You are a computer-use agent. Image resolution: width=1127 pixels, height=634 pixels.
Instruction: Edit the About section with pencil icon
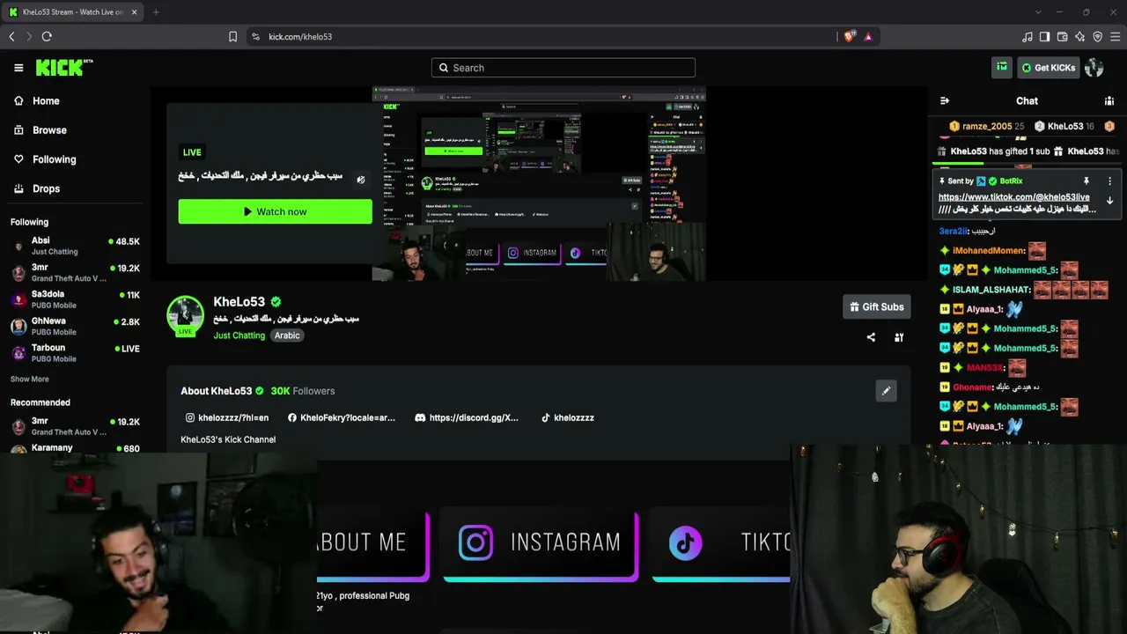(x=886, y=391)
